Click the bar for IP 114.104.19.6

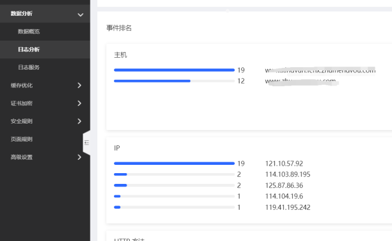pyautogui.click(x=174, y=197)
